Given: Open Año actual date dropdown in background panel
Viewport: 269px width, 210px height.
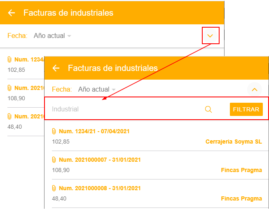Looking at the screenshot, I should [x=52, y=35].
